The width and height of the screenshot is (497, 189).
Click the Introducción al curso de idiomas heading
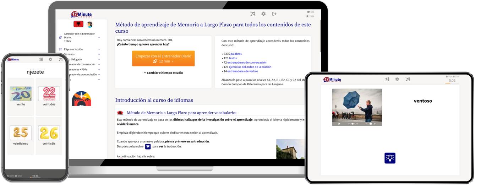154,100
